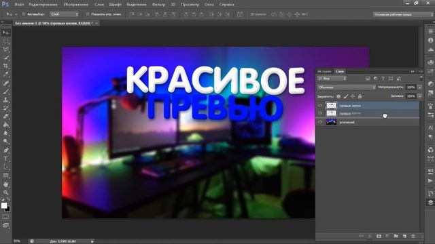Click the Add layer style fx icon

tap(370, 236)
